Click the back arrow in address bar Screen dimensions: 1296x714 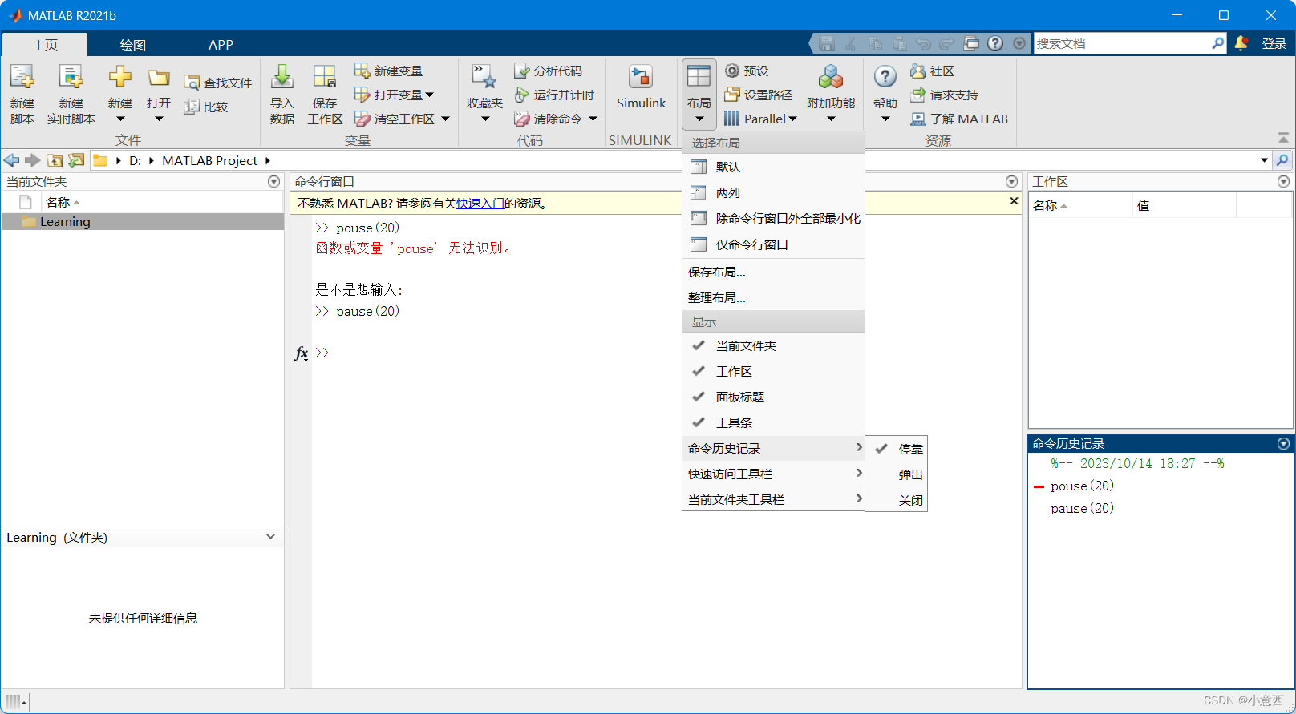pos(11,160)
